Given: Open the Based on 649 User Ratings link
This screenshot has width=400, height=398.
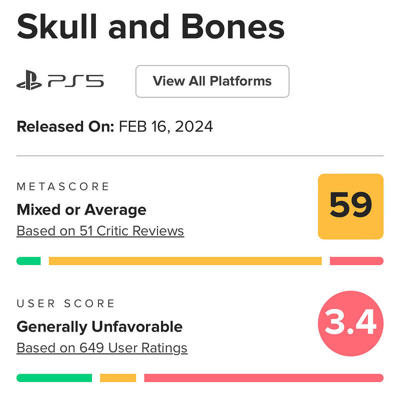Looking at the screenshot, I should click(102, 347).
